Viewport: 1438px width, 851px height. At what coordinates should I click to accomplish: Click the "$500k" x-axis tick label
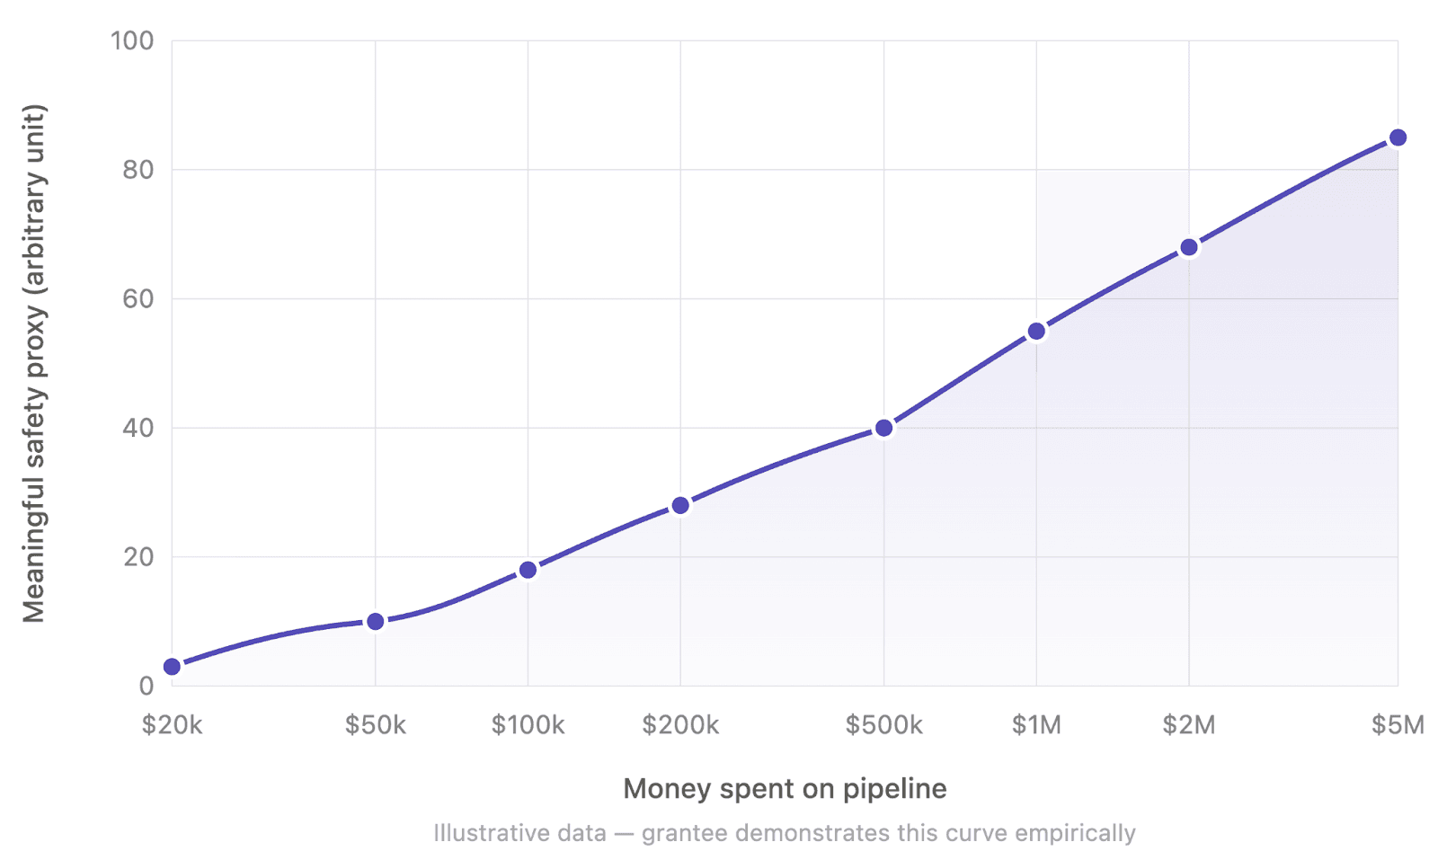tap(883, 725)
